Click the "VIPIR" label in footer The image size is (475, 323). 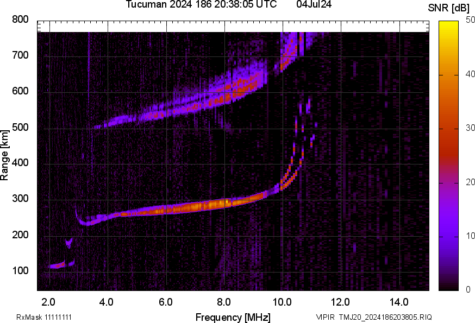click(x=326, y=317)
